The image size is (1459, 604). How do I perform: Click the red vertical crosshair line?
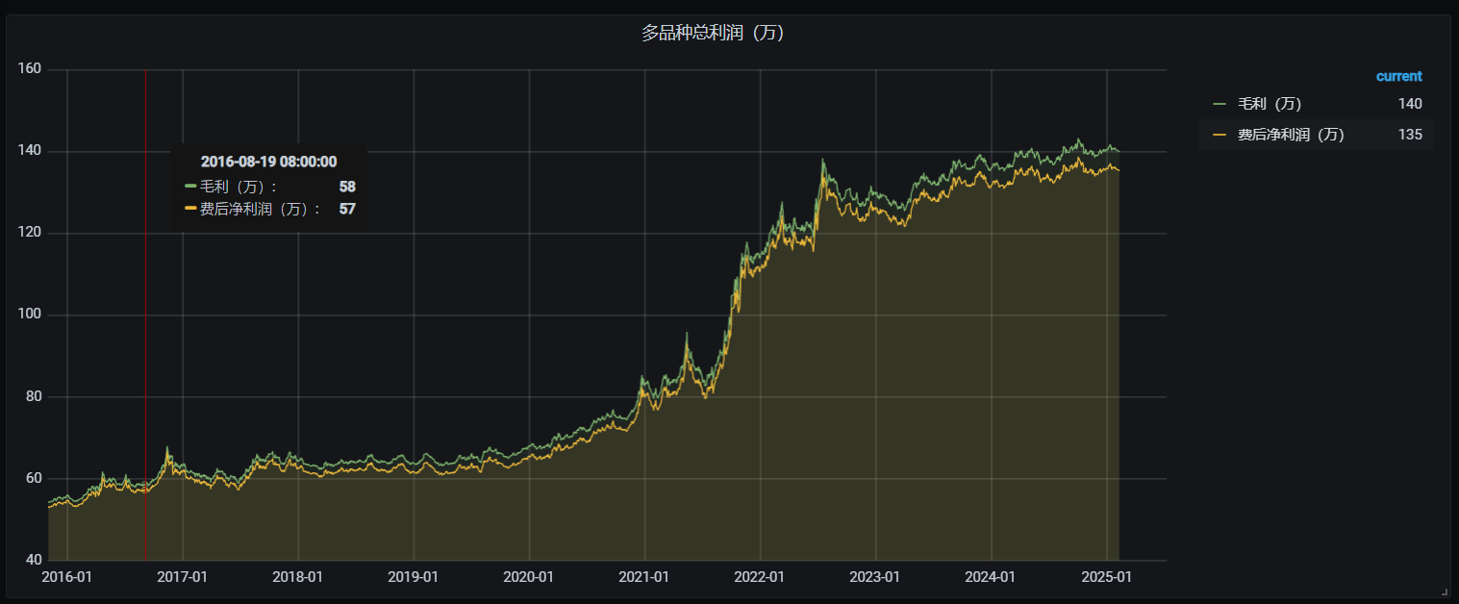coord(145,385)
